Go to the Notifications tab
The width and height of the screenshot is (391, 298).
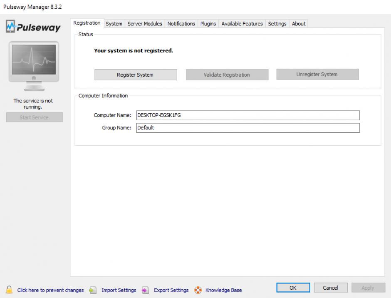181,24
